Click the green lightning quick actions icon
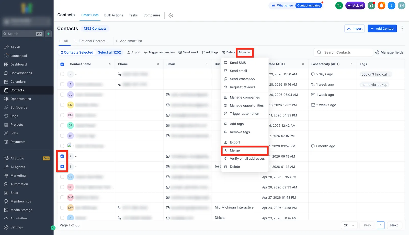The height and width of the screenshot is (235, 409). click(x=48, y=34)
